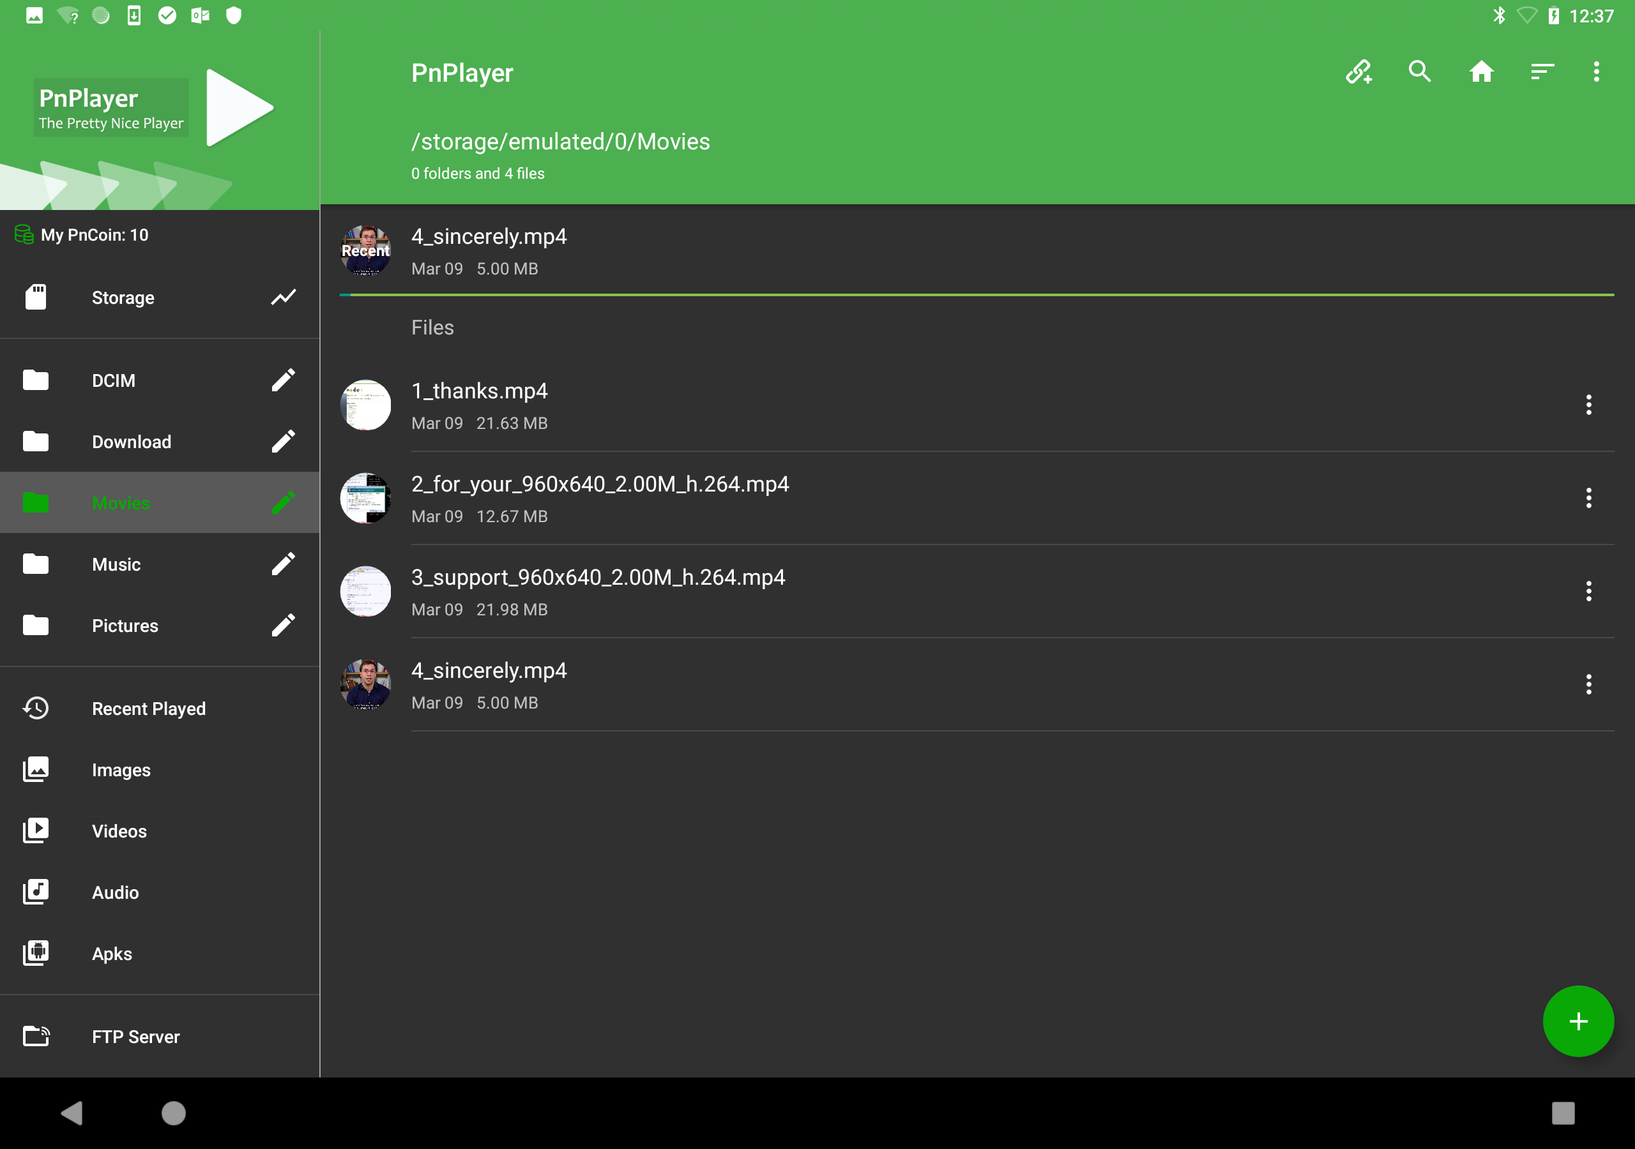The height and width of the screenshot is (1149, 1635).
Task: Open options for 1_thanks.mp4
Action: 1589,404
